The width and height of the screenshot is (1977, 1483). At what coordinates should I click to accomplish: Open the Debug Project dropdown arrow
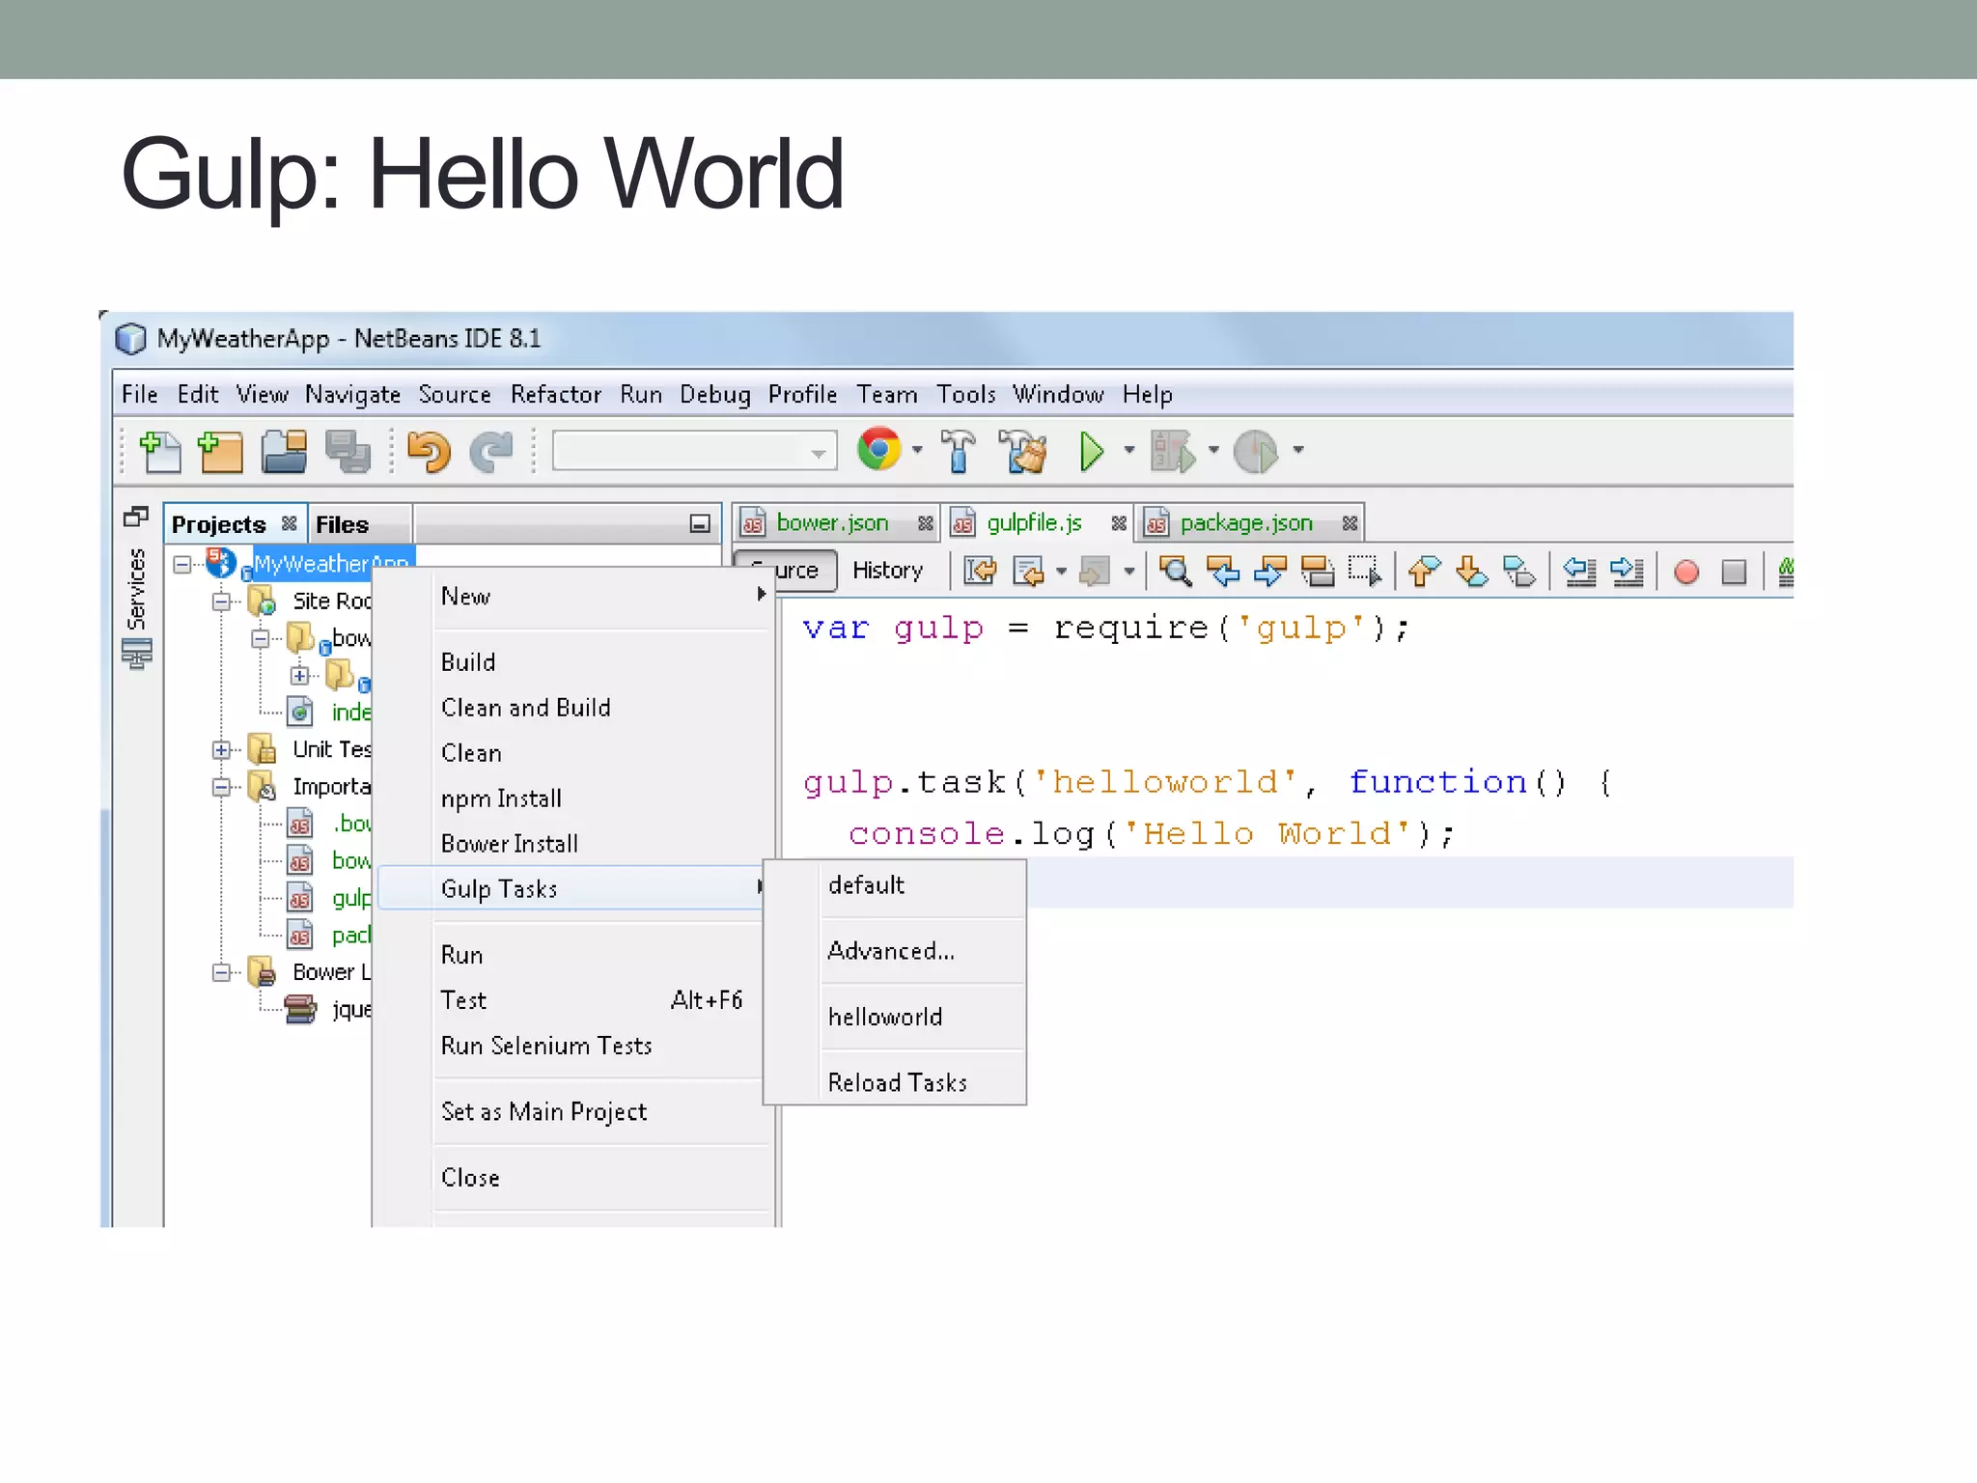1213,450
